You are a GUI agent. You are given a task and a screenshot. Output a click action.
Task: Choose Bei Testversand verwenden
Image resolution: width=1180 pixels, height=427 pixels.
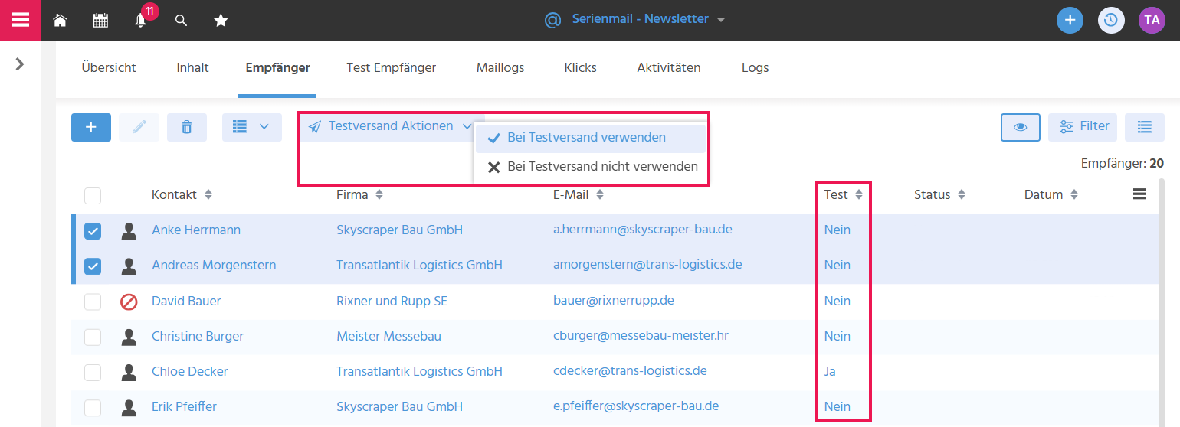(x=590, y=138)
